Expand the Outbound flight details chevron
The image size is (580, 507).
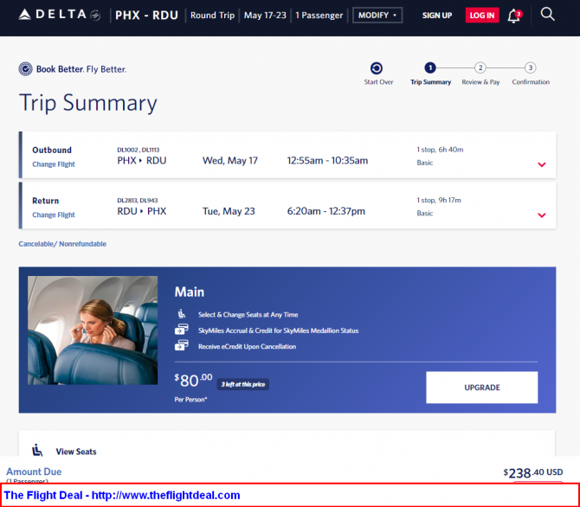(x=542, y=164)
